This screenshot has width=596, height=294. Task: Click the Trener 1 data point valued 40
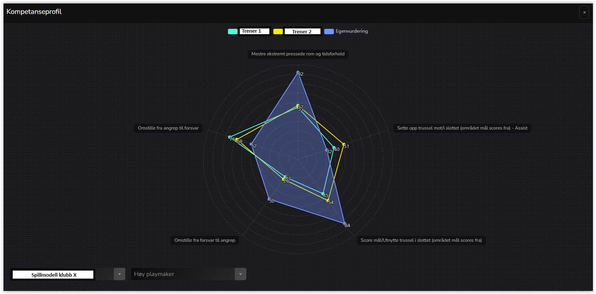tap(334, 148)
